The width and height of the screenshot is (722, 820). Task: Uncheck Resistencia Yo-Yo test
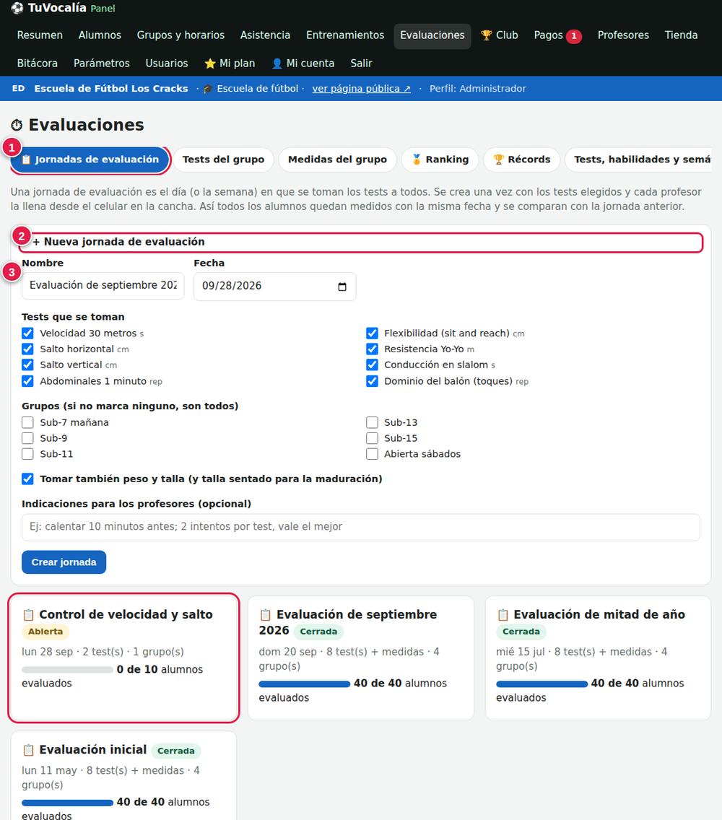[x=372, y=349]
